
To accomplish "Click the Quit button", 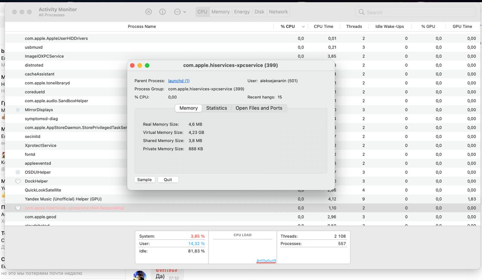I will pyautogui.click(x=168, y=180).
